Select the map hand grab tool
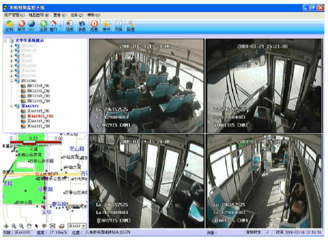 tap(29, 226)
